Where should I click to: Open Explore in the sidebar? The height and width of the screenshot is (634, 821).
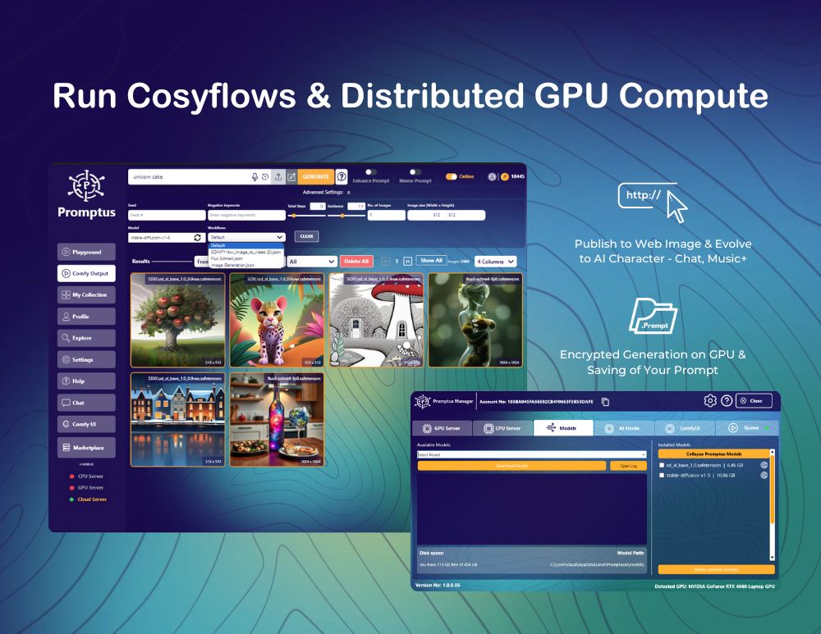[x=86, y=338]
